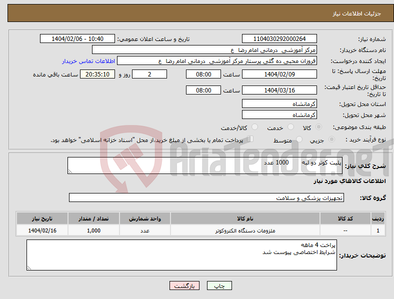Viewport: 394px width, 299px height.
Task: Click row number 1 cell
Action: pos(378,230)
